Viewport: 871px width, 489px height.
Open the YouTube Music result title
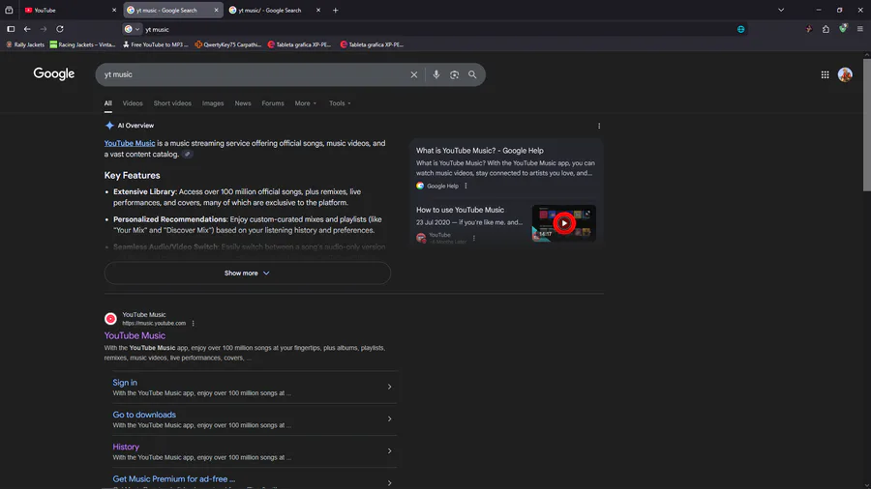[x=135, y=335]
